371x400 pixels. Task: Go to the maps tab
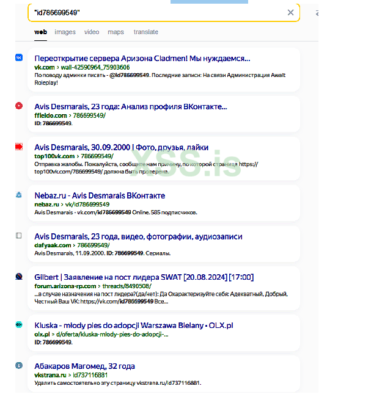click(x=116, y=32)
